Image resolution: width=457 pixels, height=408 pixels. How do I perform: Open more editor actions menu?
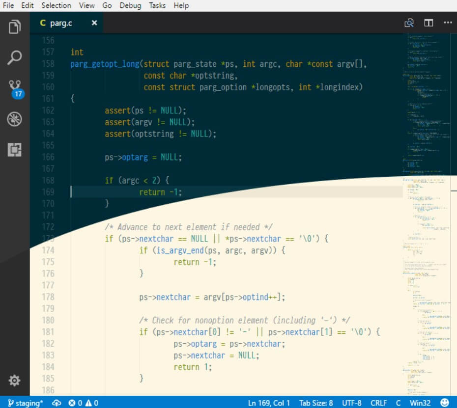[448, 23]
